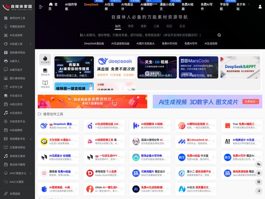The image size is (265, 199).
Task: Open the 字体导航 nav item
Action: [x=224, y=7]
